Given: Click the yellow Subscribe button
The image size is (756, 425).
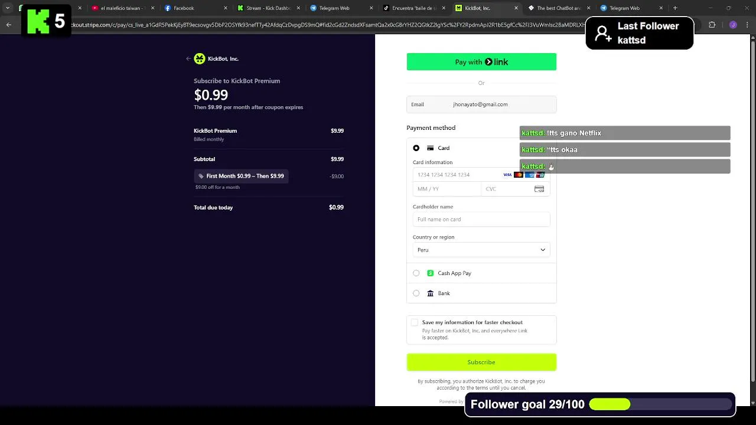Looking at the screenshot, I should coord(481,362).
